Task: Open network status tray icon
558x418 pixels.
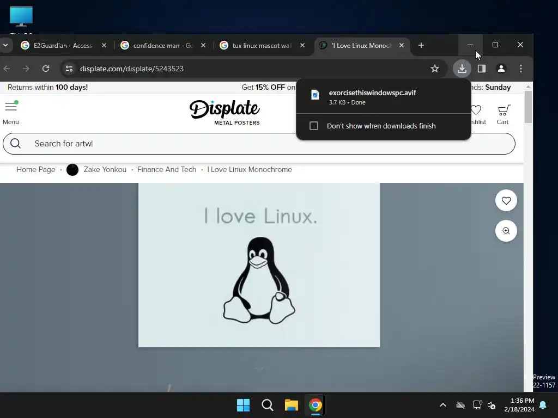Action: (x=477, y=405)
